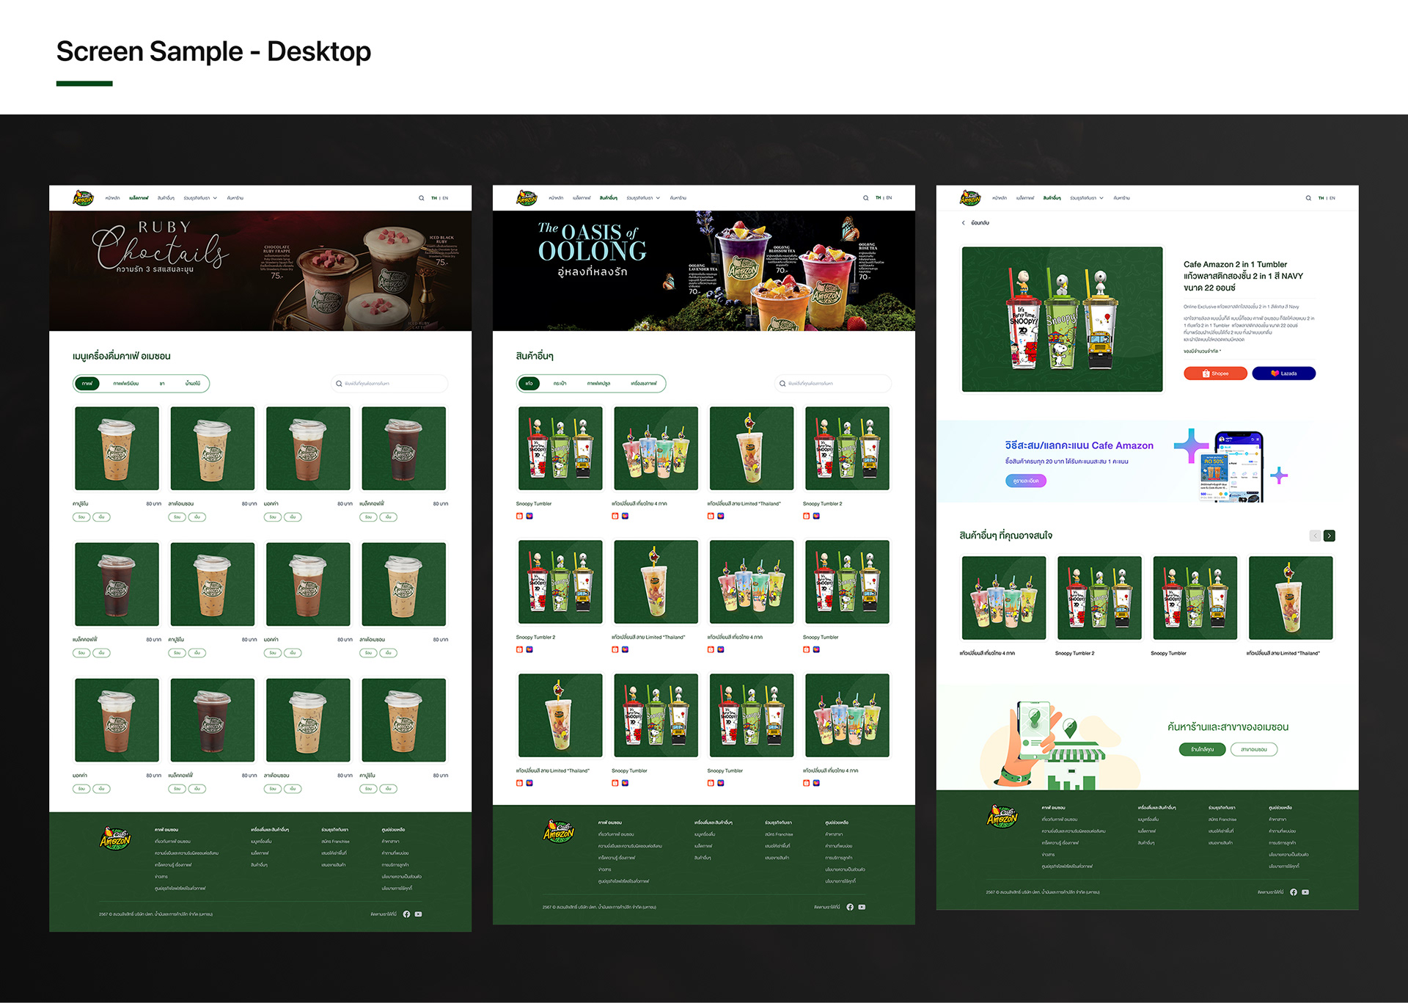The height and width of the screenshot is (1003, 1408).
Task: Select the เย็น option under first drink
Action: pyautogui.click(x=101, y=517)
